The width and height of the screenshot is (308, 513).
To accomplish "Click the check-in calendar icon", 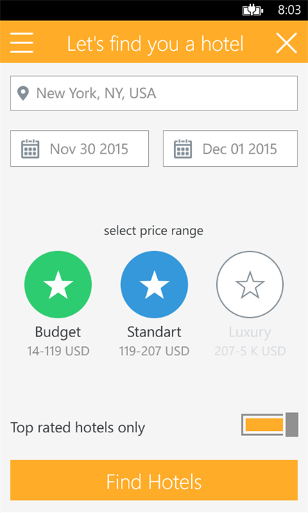I will pyautogui.click(x=30, y=149).
